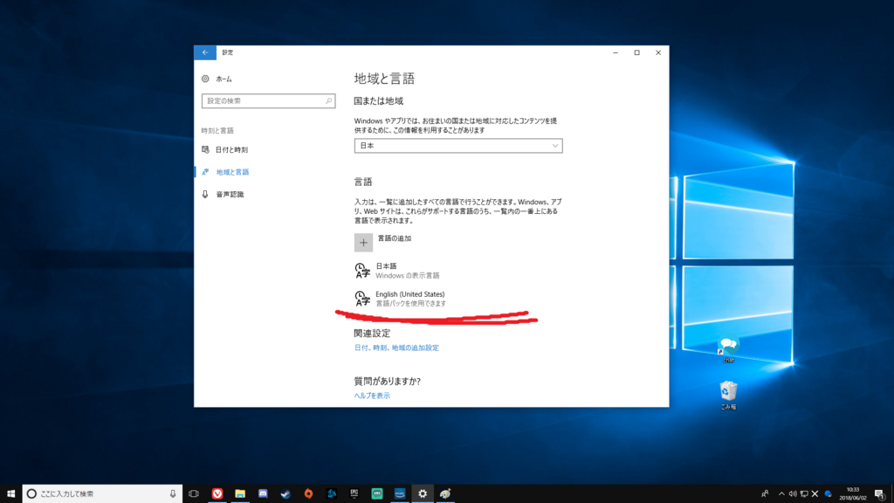
Task: Click the Settings gear taskbar icon
Action: (x=423, y=494)
